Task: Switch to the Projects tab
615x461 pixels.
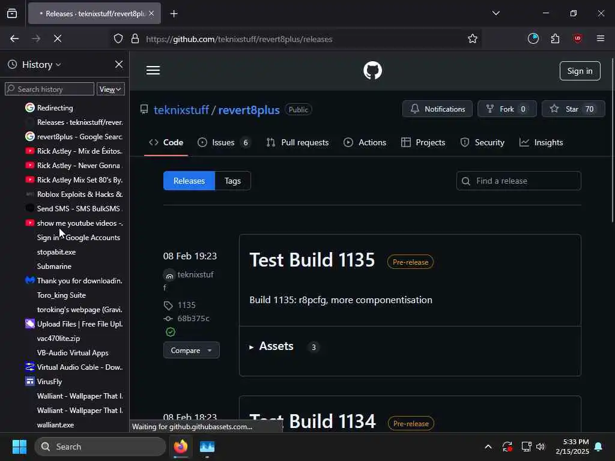Action: (x=423, y=142)
